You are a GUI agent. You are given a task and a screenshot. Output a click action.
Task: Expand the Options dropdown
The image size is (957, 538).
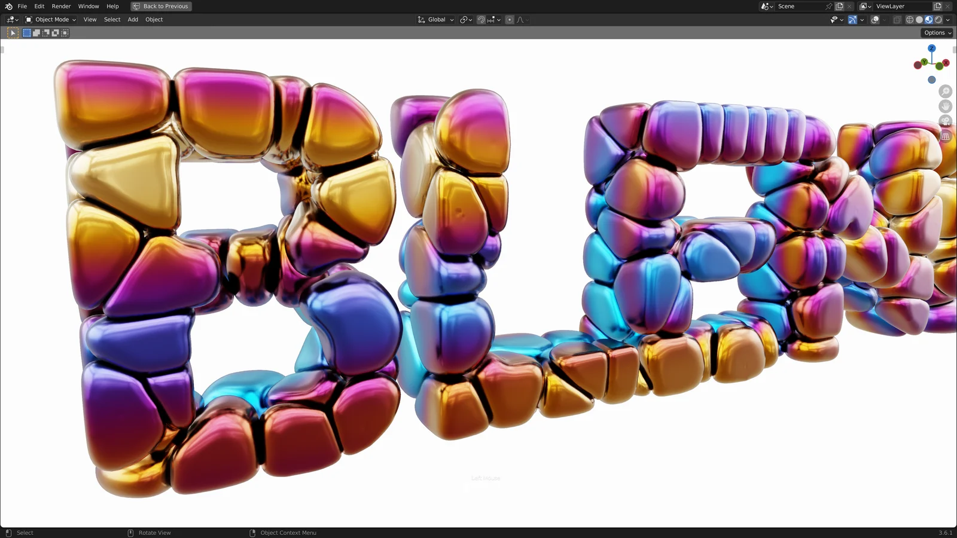(x=935, y=32)
